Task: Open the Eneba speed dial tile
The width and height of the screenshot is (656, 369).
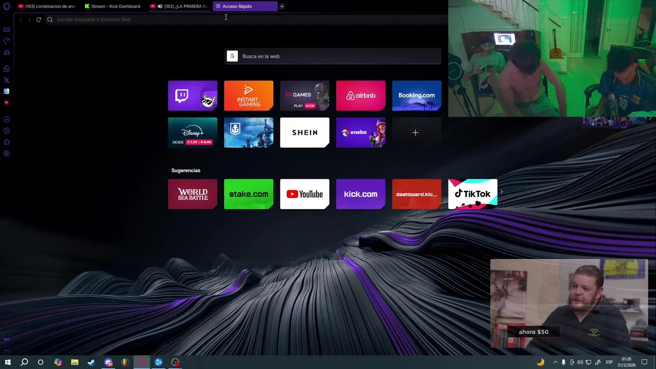Action: (361, 132)
